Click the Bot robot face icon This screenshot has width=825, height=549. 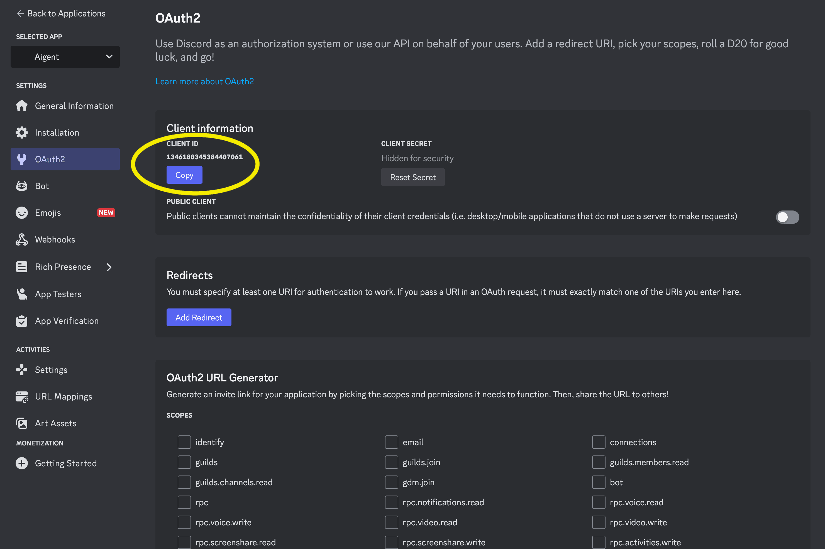(22, 186)
